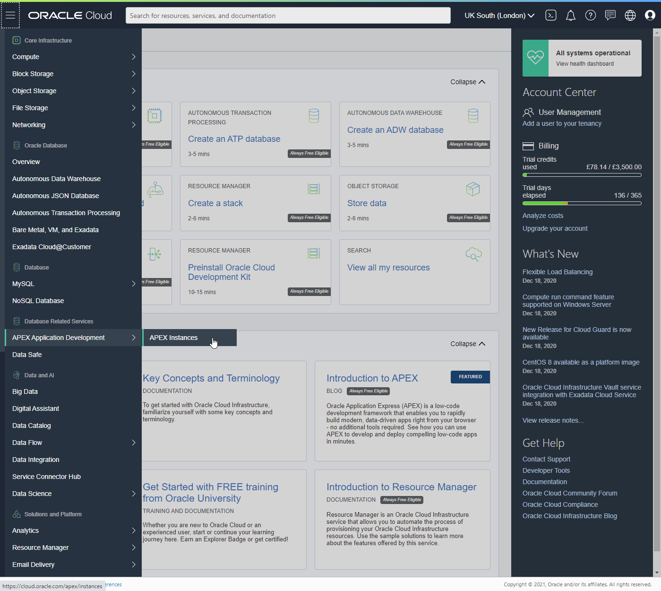Open View health dashboard link
This screenshot has width=661, height=591.
(x=585, y=64)
